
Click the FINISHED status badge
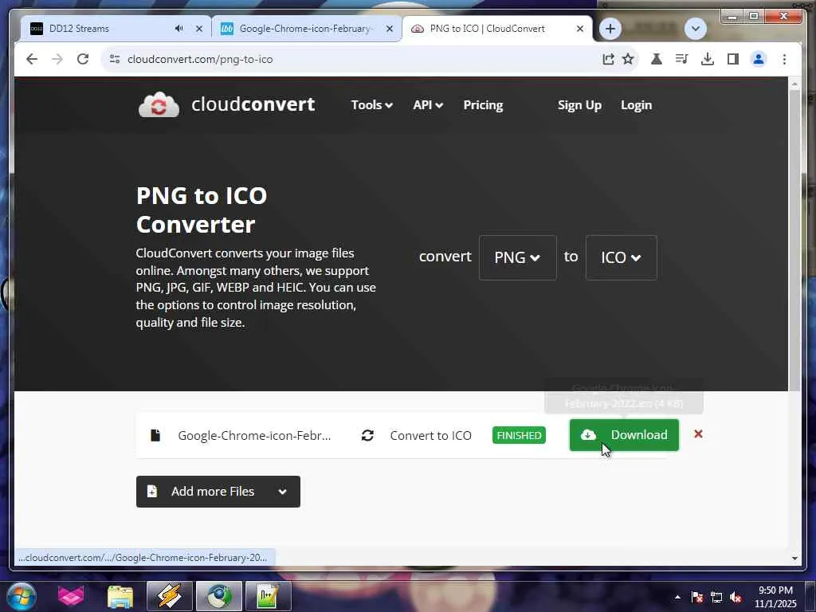[519, 435]
